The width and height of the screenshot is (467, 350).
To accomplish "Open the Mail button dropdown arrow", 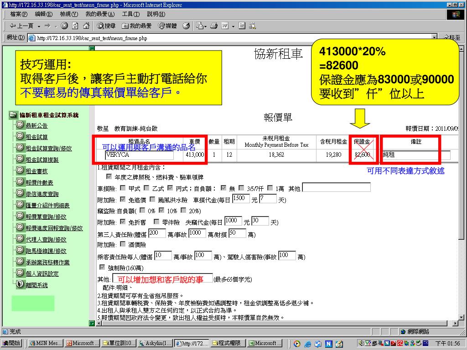I will 206,26.
